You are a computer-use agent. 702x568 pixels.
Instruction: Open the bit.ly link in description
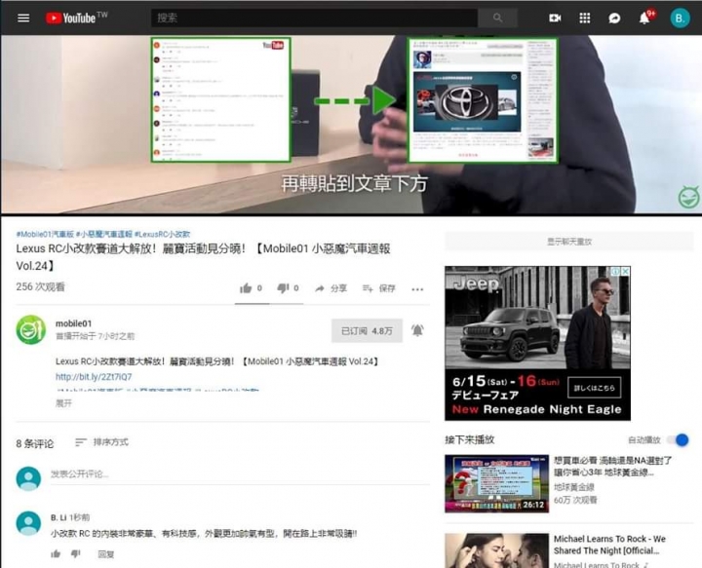tap(94, 377)
